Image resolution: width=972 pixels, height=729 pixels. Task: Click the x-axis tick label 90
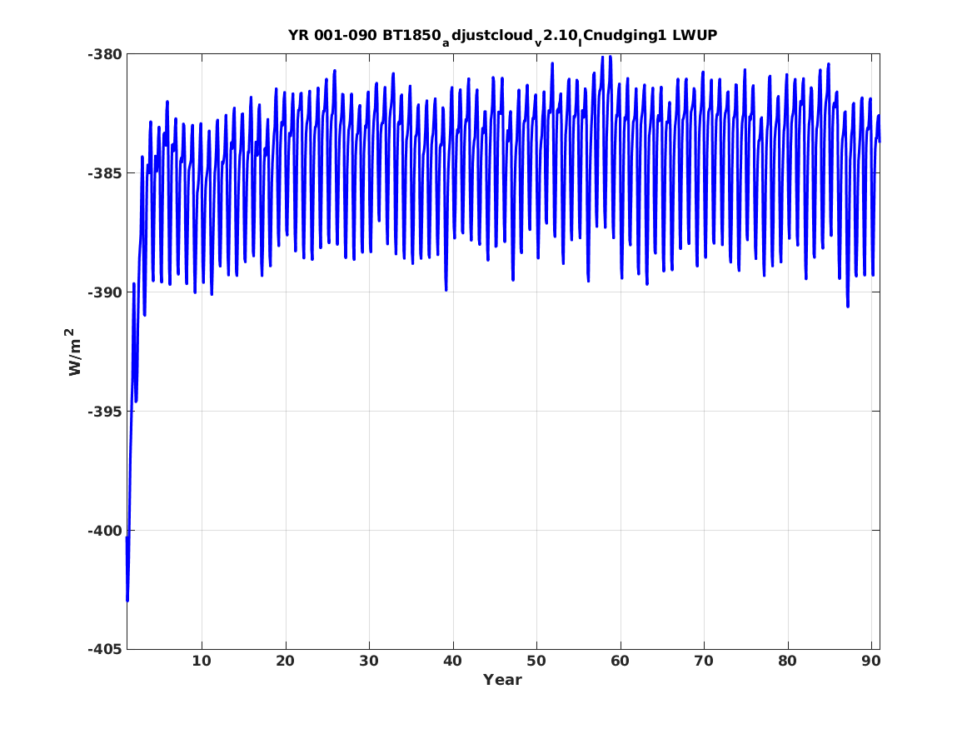(x=871, y=662)
